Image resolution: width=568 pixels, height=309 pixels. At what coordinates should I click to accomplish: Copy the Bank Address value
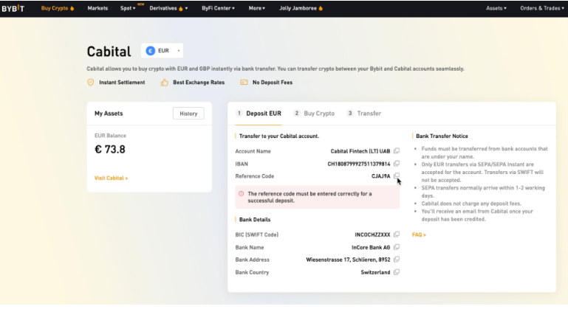[397, 260]
